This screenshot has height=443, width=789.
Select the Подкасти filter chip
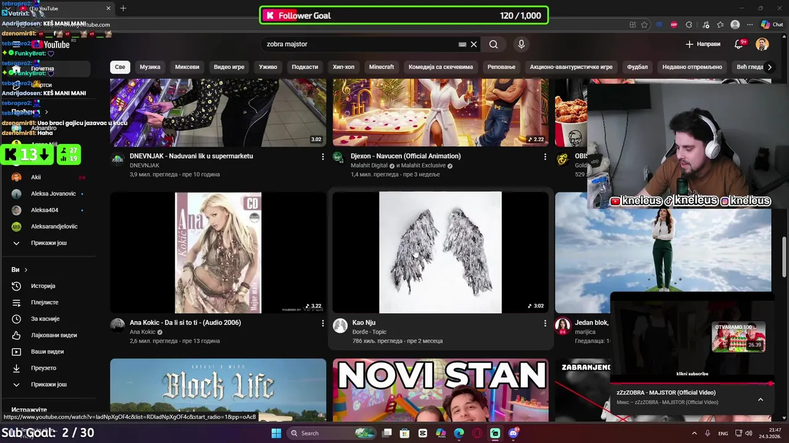(x=305, y=67)
